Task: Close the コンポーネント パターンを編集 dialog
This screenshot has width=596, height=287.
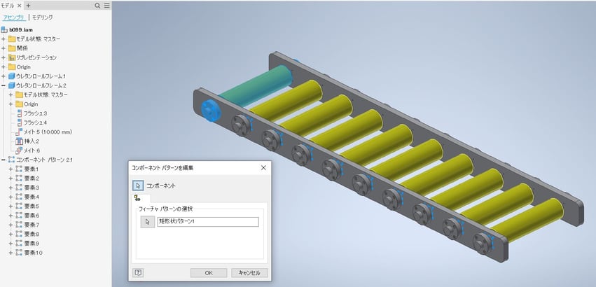Action: point(263,167)
